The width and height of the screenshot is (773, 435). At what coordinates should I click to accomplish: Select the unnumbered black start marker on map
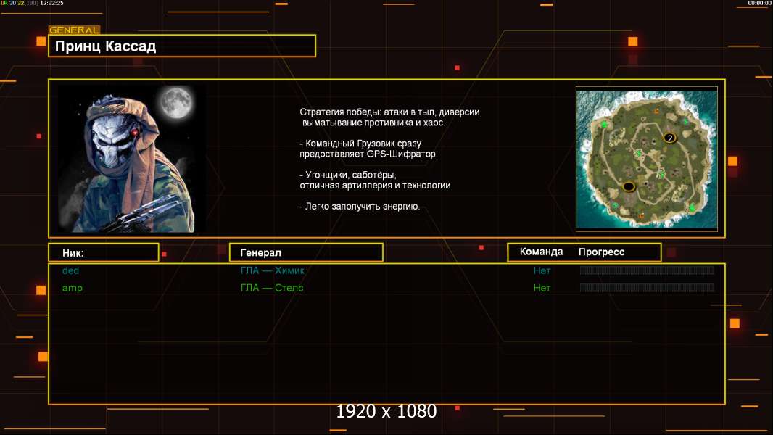point(628,186)
